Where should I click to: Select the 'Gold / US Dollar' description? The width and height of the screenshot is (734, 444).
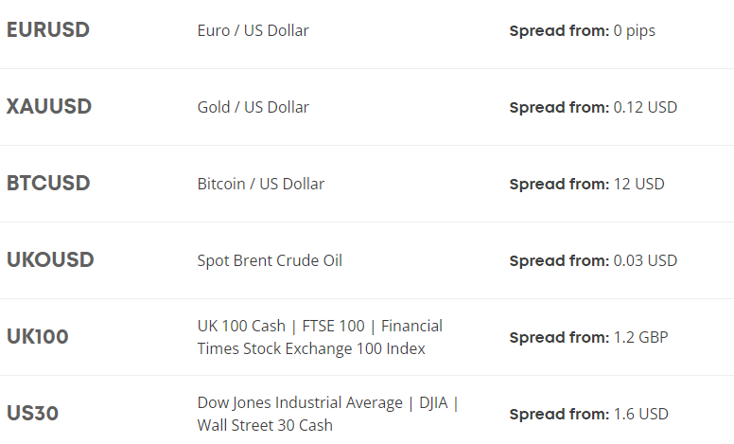point(253,107)
